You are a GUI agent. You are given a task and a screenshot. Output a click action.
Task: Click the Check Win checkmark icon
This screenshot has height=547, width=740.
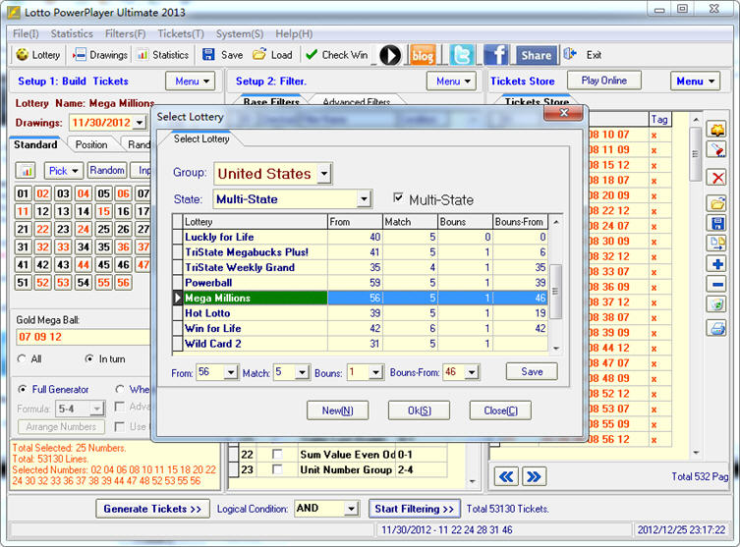[x=311, y=55]
